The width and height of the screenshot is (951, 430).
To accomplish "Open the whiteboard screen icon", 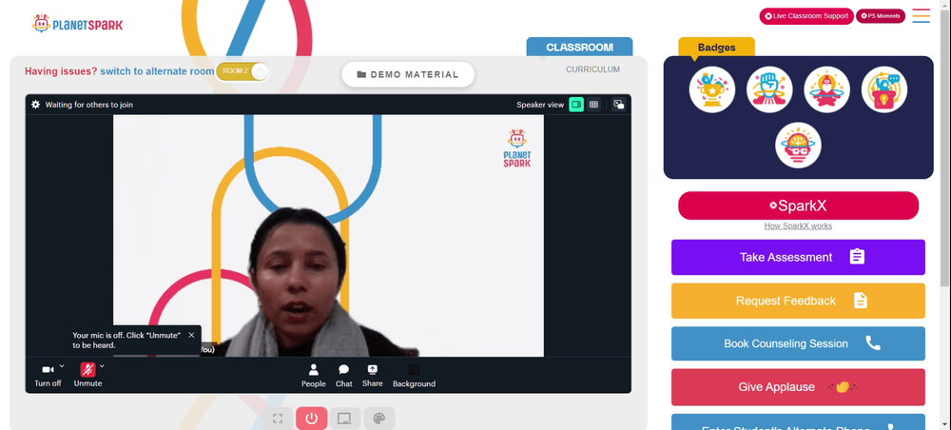I will [344, 419].
